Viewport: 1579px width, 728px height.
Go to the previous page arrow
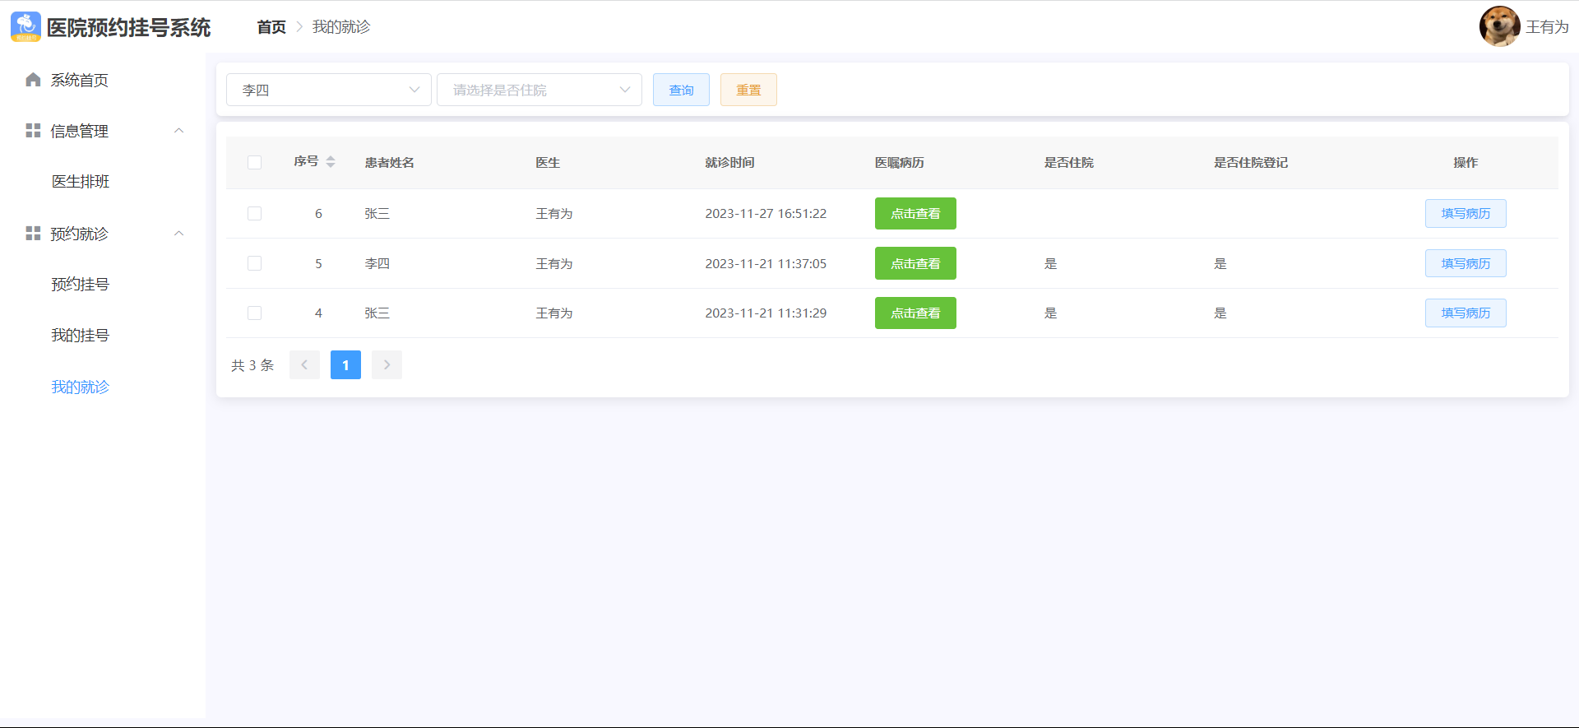click(x=304, y=365)
